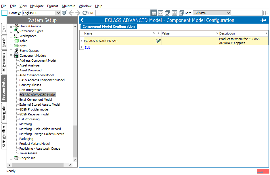The image size is (270, 175).
Task: Select the Packaging component model
Action: point(26,138)
